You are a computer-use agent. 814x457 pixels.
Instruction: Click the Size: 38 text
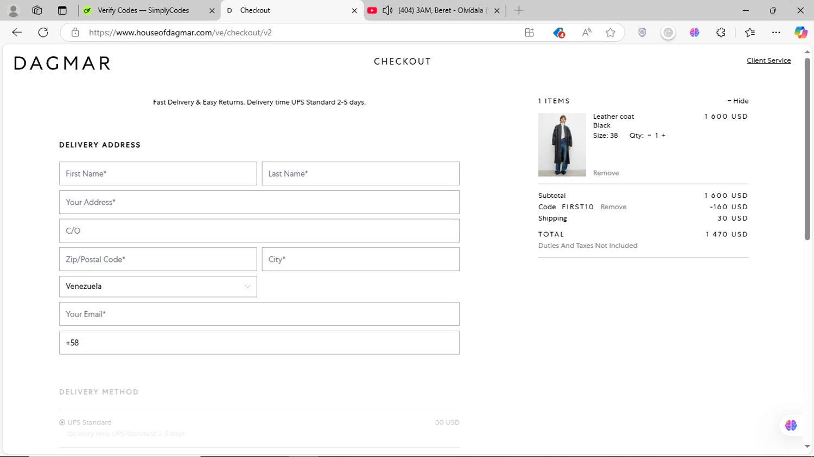[605, 136]
